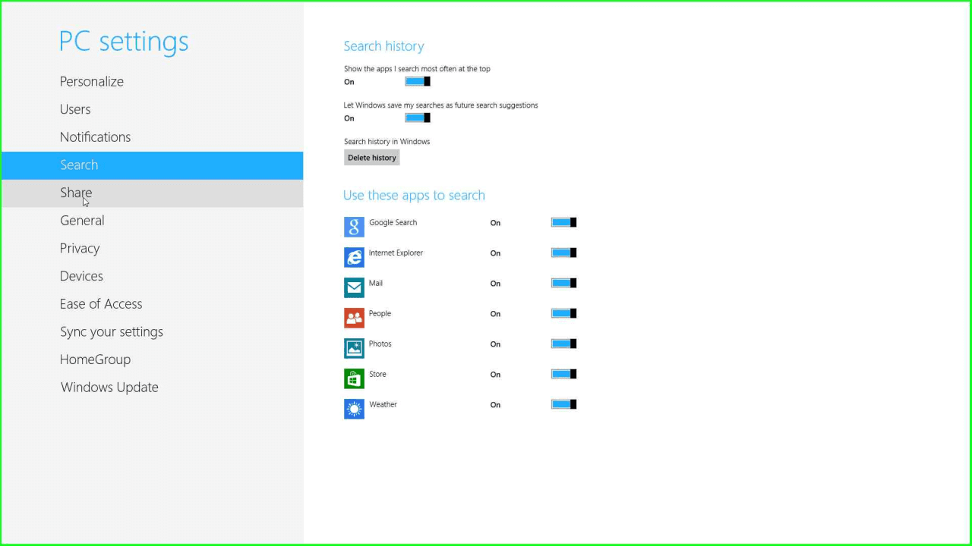972x546 pixels.
Task: Toggle off Google Search for searching
Action: tap(563, 222)
